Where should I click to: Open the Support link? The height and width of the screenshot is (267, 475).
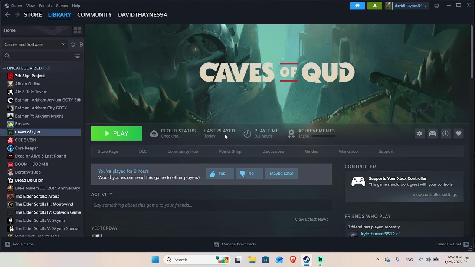386,151
